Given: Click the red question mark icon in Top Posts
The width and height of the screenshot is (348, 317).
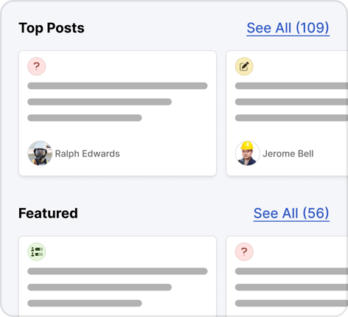Looking at the screenshot, I should click(37, 66).
